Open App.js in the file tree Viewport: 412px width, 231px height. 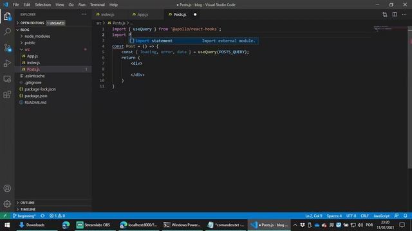(x=53, y=56)
